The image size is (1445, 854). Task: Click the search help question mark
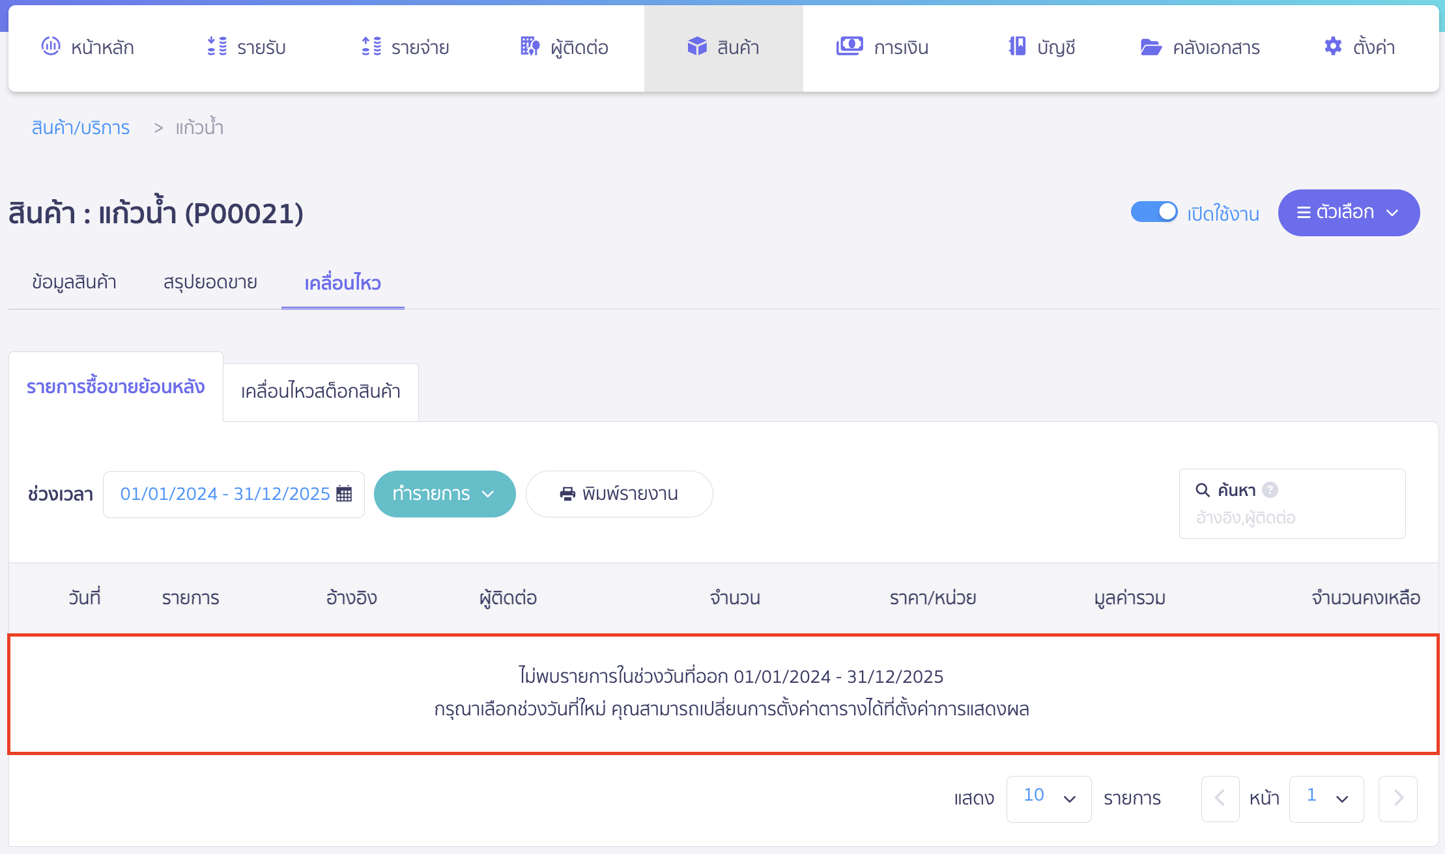pos(1270,489)
